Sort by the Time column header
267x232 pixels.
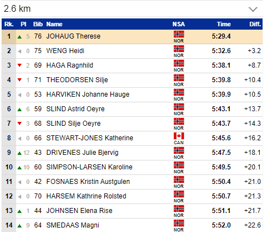point(224,24)
